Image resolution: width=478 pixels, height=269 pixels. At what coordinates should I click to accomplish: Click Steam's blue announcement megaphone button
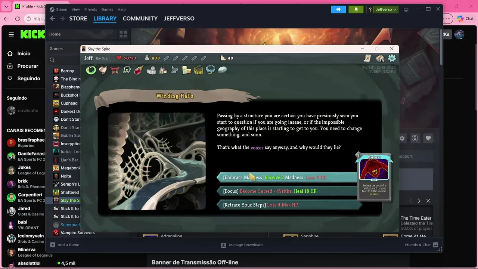click(x=338, y=9)
